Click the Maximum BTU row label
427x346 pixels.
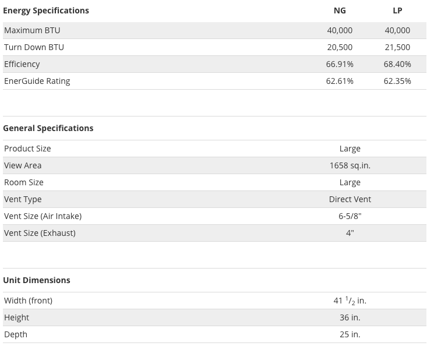point(32,30)
